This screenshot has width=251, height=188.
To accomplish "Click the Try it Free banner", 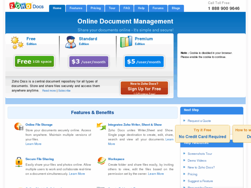I will pyautogui.click(x=203, y=133).
